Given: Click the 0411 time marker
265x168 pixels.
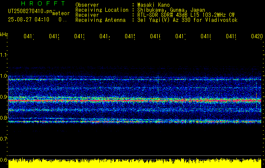Looking at the screenshot, I should pos(29,37).
